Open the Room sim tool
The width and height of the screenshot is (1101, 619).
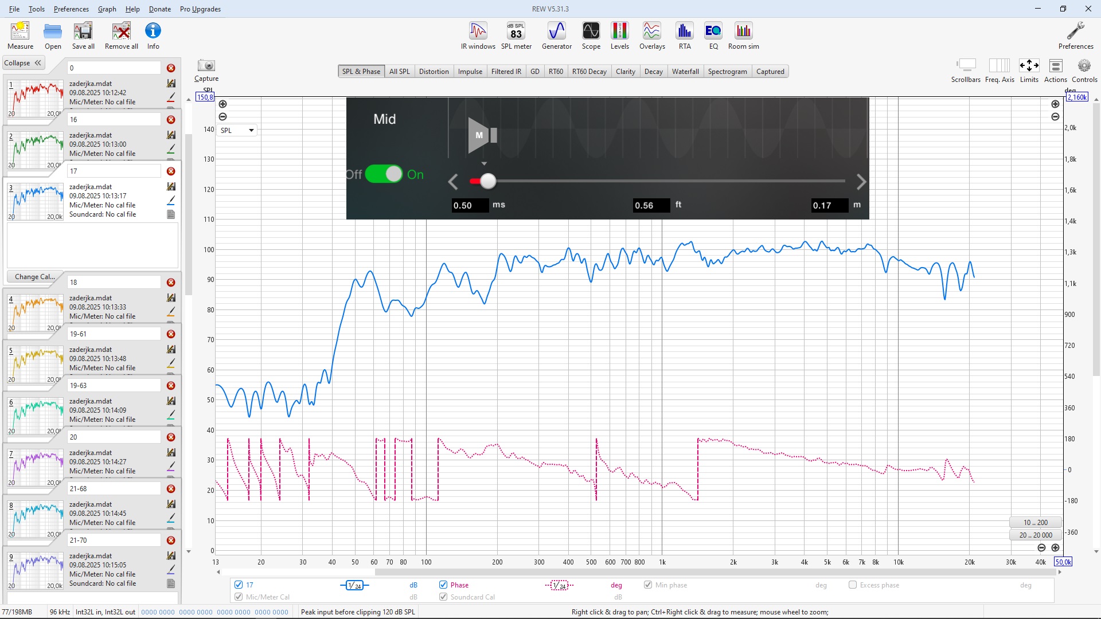[x=743, y=36]
